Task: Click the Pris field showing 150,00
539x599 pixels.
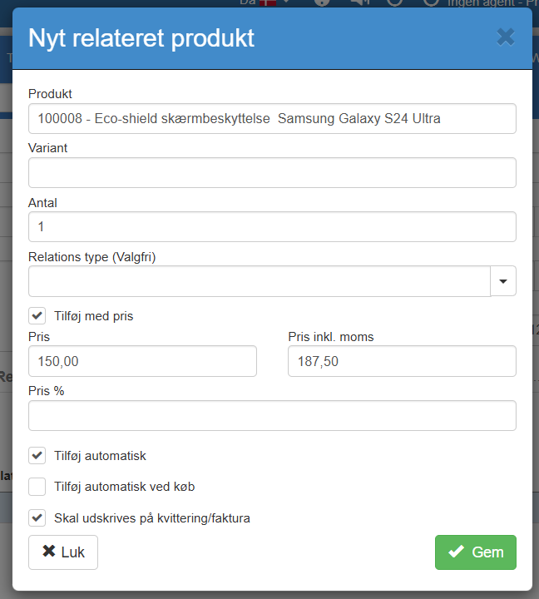Action: pos(142,362)
